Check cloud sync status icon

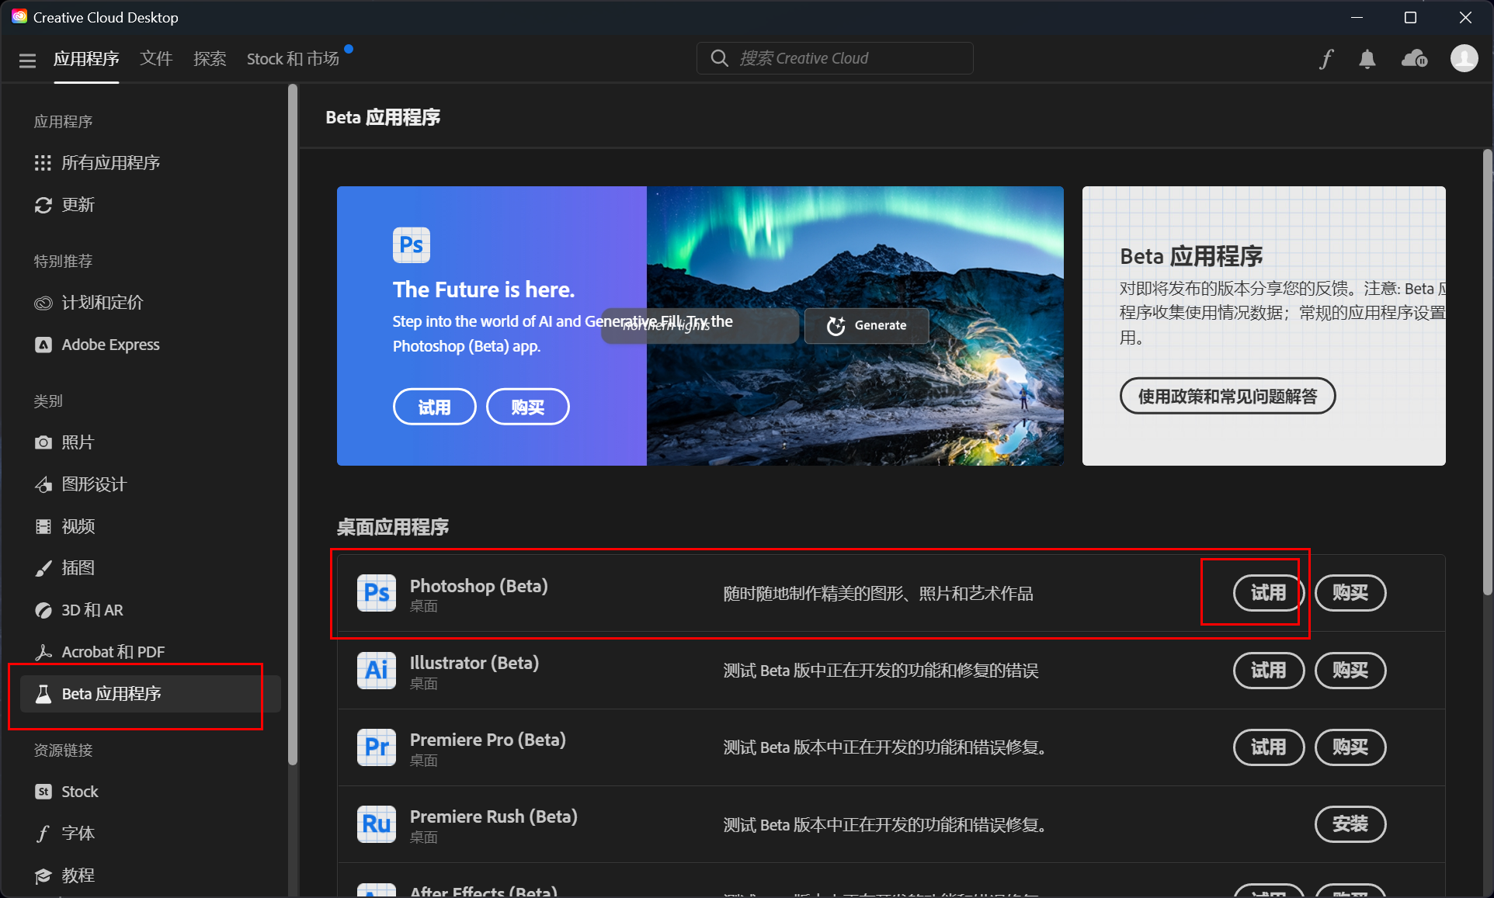click(1414, 59)
